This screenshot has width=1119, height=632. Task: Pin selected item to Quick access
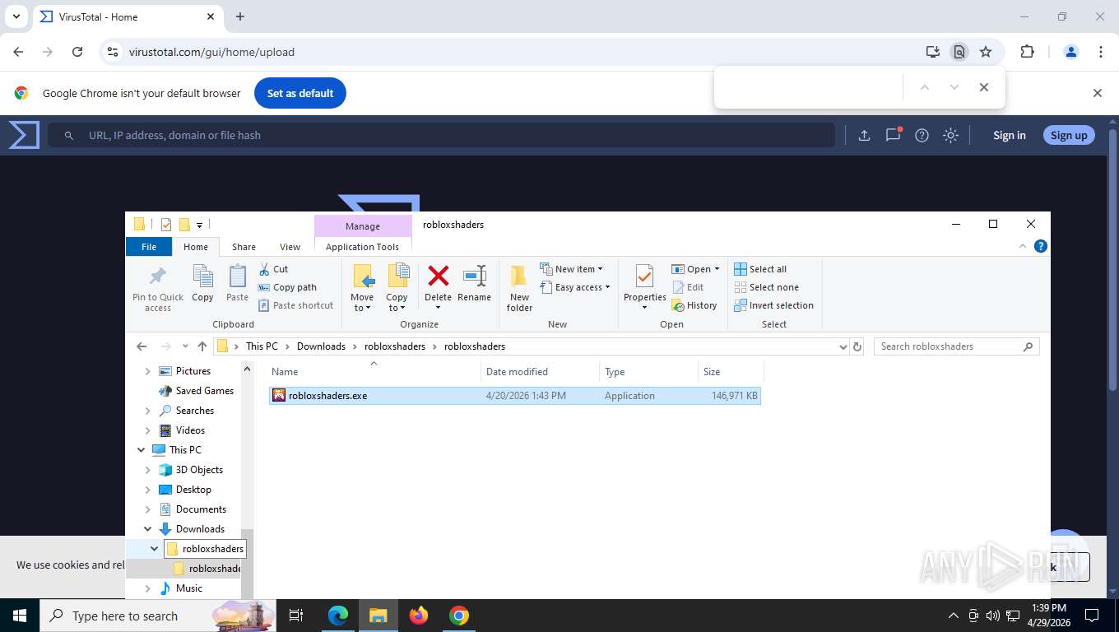(x=158, y=288)
